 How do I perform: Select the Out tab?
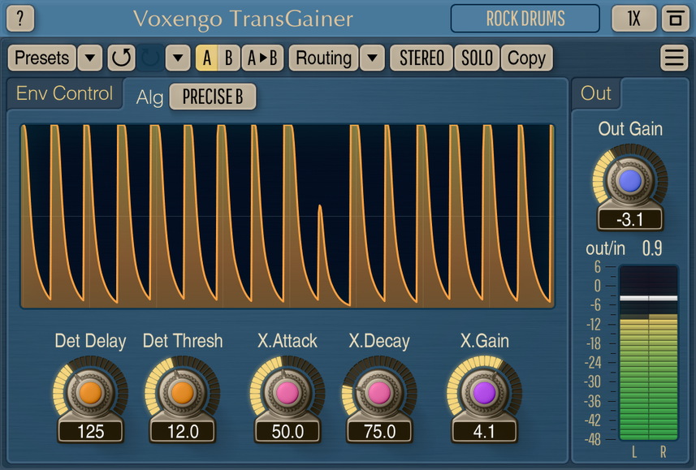(x=595, y=93)
